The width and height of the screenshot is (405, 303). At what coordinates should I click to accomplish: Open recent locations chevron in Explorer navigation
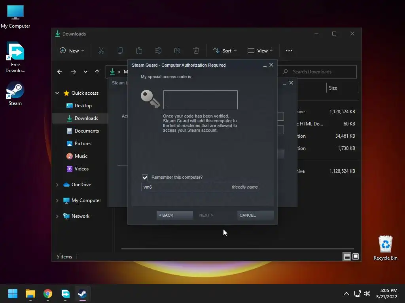point(85,72)
